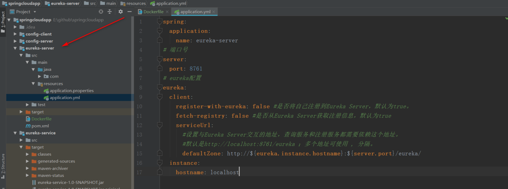Click on 'hostname: localhost' text
Viewport: 508px width, 189px height.
click(208, 172)
